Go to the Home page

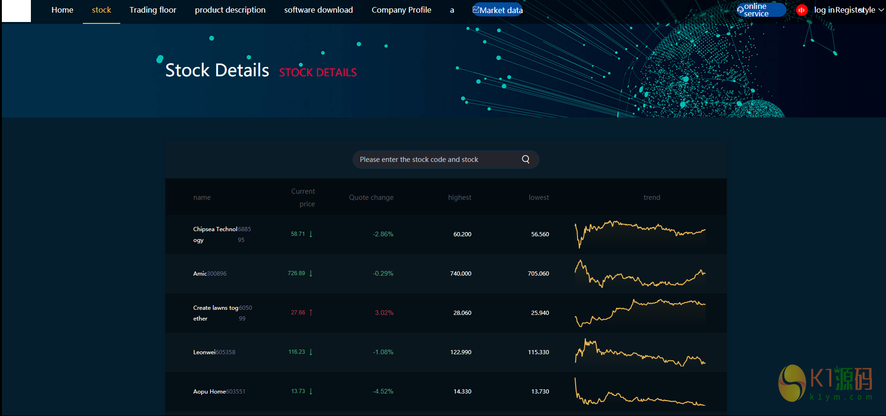pyautogui.click(x=62, y=10)
